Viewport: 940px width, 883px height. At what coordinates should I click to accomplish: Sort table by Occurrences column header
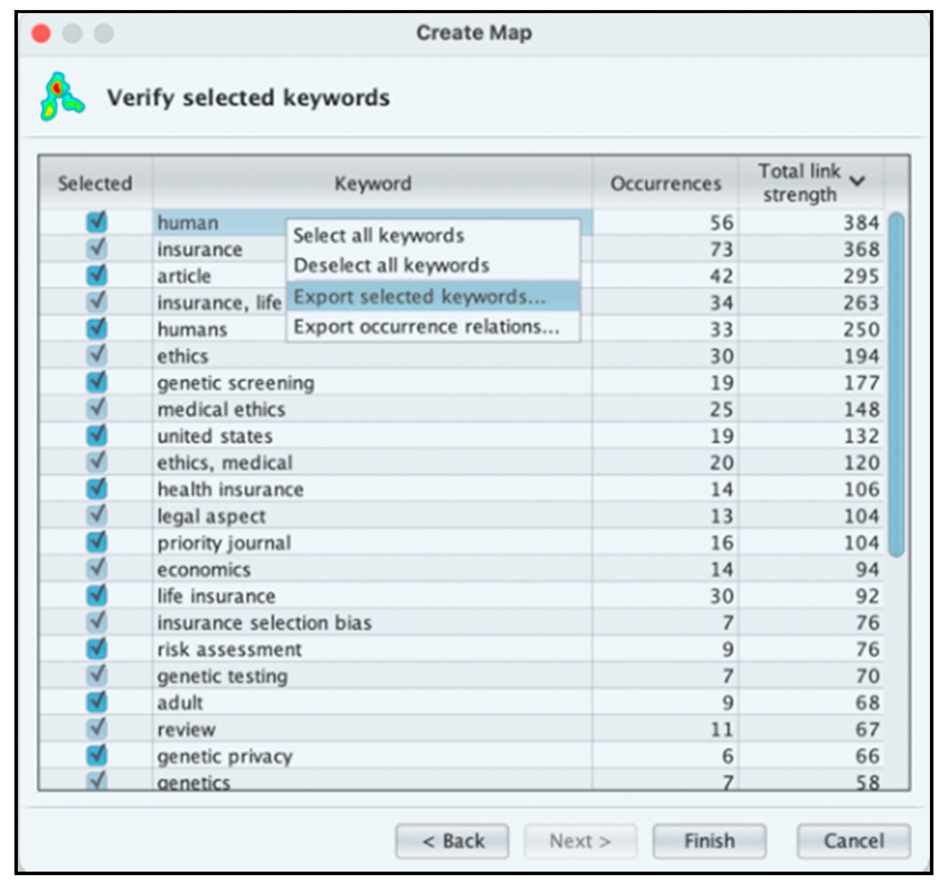point(665,184)
